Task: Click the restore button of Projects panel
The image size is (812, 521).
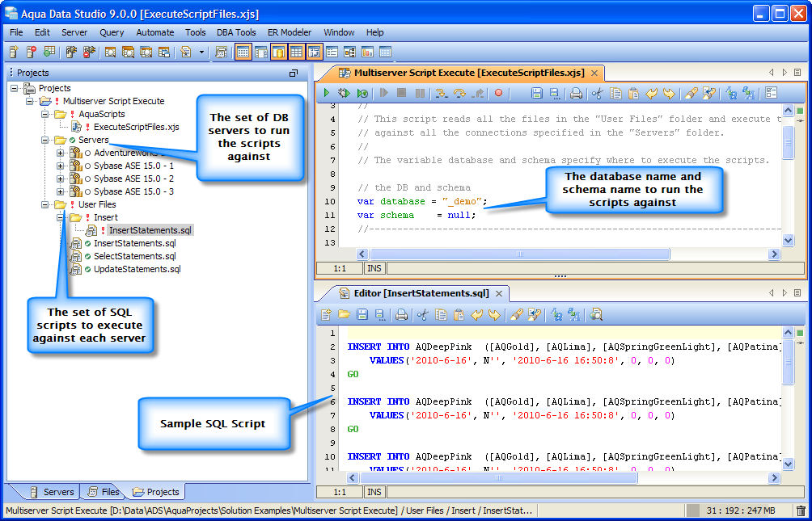Action: pyautogui.click(x=293, y=73)
